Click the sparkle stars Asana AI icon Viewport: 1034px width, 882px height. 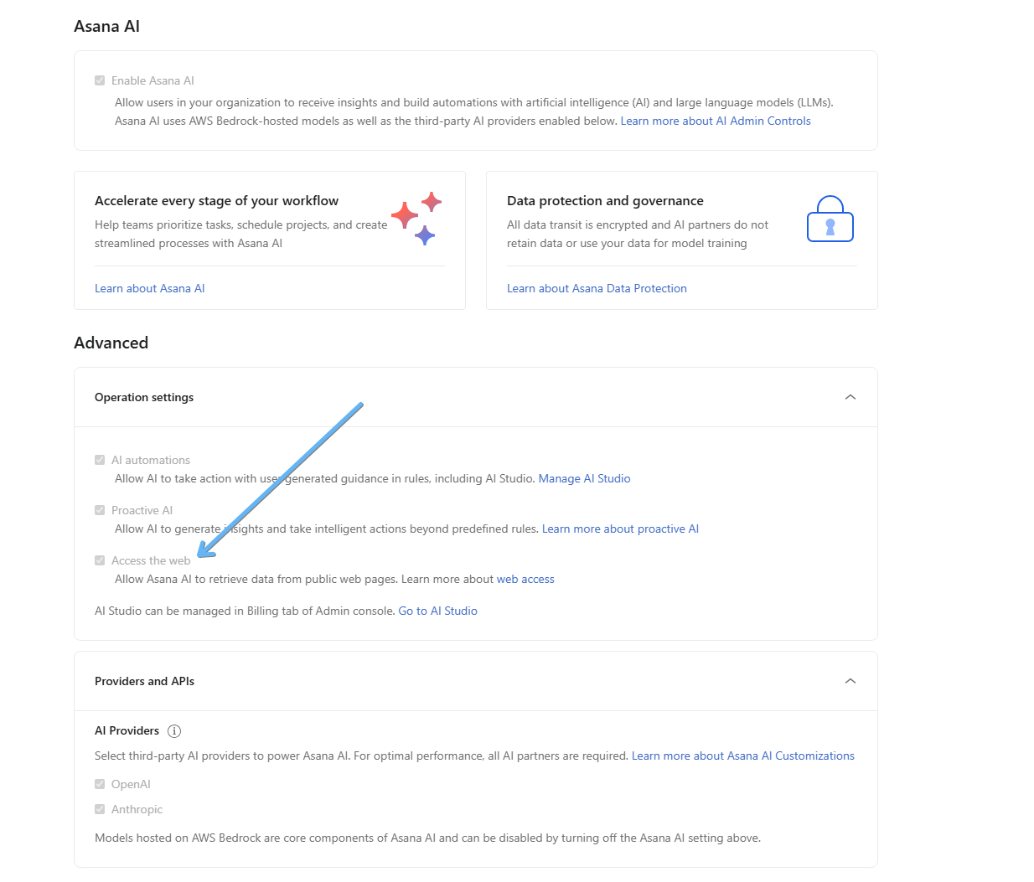(417, 218)
